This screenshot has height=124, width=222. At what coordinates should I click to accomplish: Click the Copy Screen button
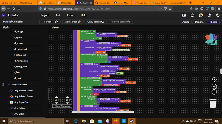pos(96,22)
